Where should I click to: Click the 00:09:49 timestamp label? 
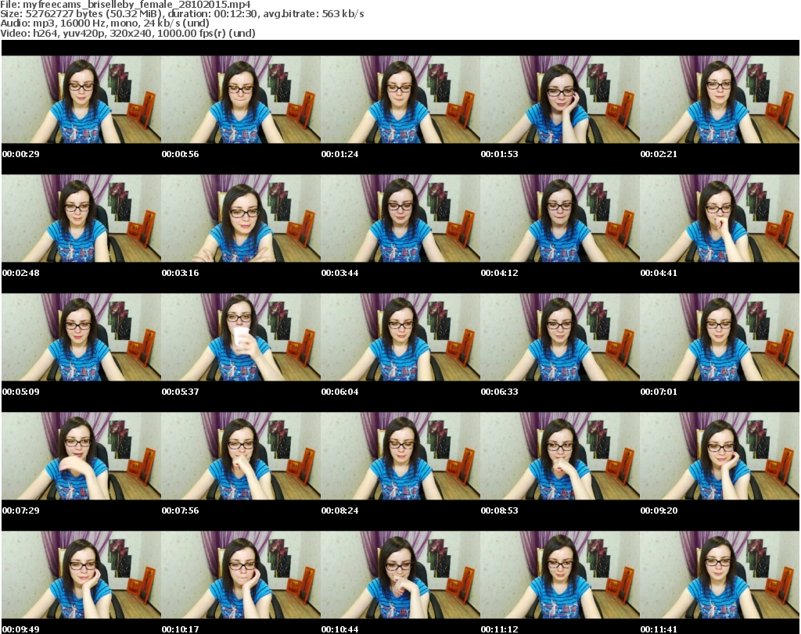click(x=21, y=629)
